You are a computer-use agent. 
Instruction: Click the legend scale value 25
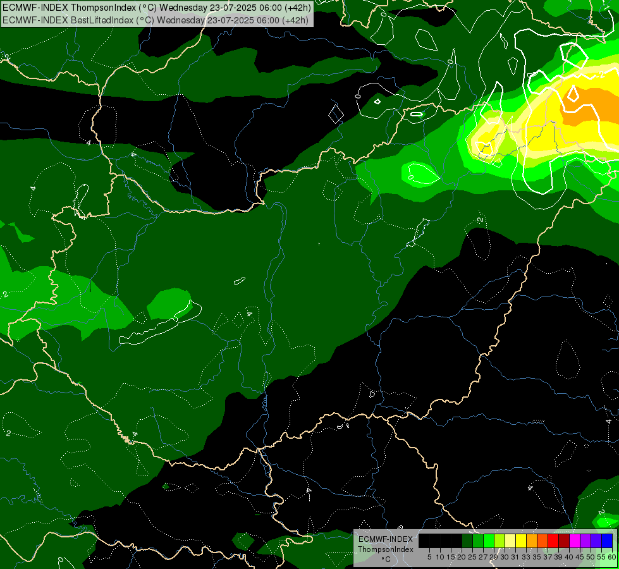click(472, 557)
